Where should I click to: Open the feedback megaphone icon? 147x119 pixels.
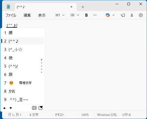(x=123, y=15)
